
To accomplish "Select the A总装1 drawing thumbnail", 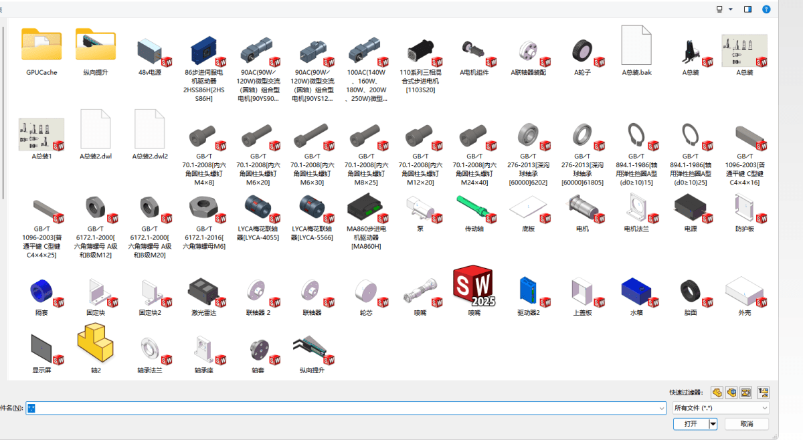I will coord(41,136).
